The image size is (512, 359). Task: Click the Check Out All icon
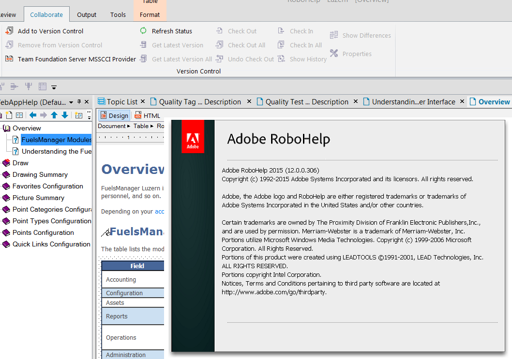219,44
